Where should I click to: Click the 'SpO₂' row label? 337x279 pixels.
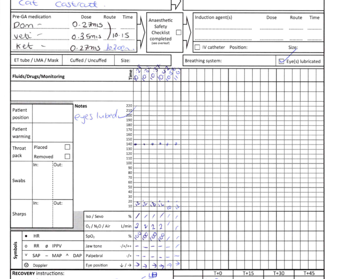tap(90, 236)
